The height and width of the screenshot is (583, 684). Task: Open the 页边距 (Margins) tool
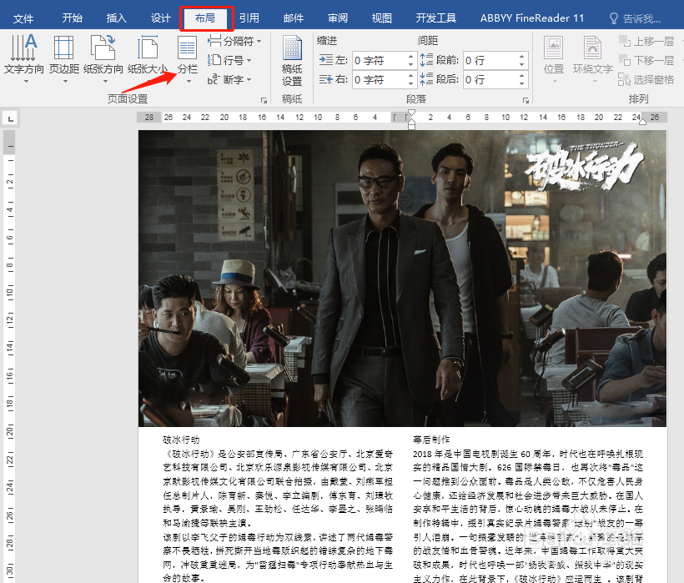click(63, 57)
